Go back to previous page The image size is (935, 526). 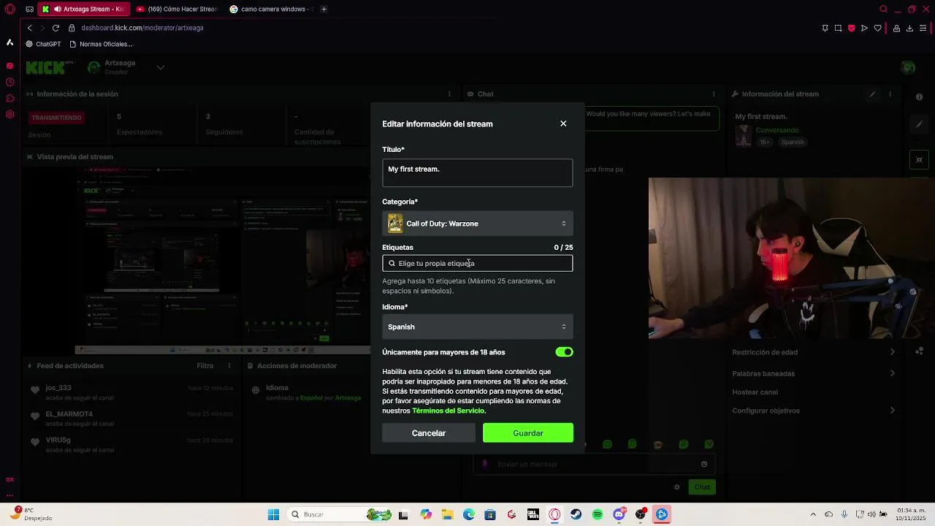(x=29, y=28)
